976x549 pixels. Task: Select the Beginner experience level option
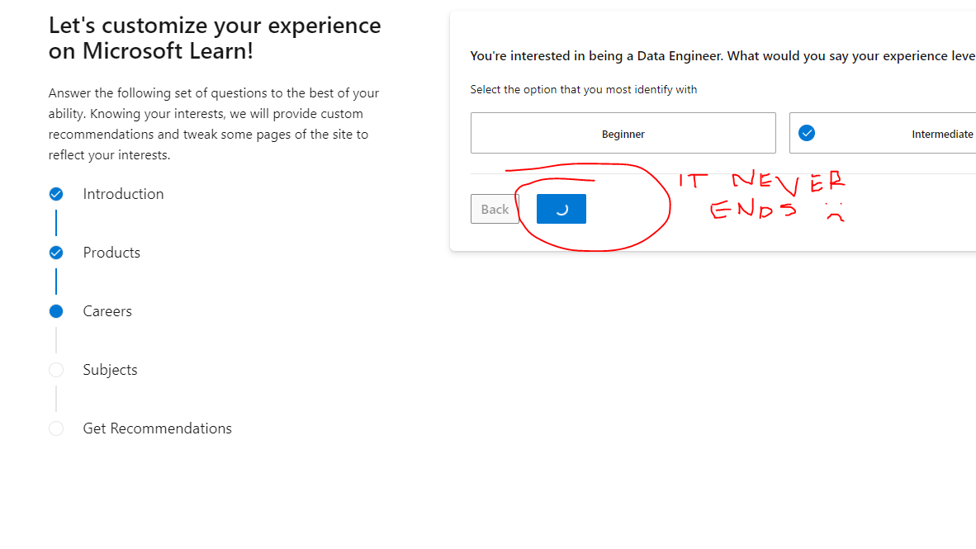[623, 132]
